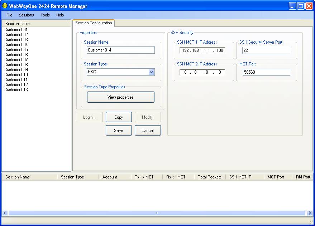Open the Session Type dropdown
The image size is (315, 226).
151,72
